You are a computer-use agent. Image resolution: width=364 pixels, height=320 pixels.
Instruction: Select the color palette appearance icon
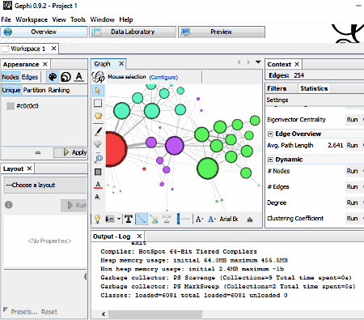coord(53,77)
